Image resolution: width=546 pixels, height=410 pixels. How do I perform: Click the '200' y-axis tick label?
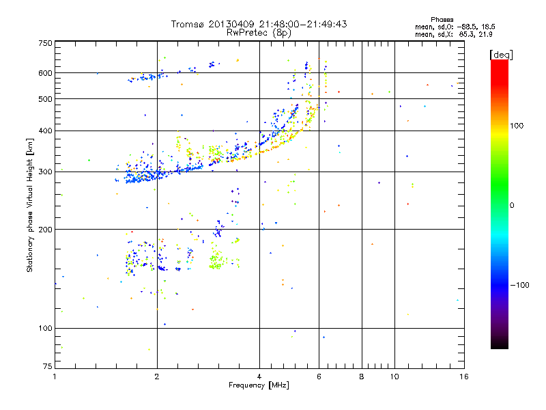tap(45, 230)
